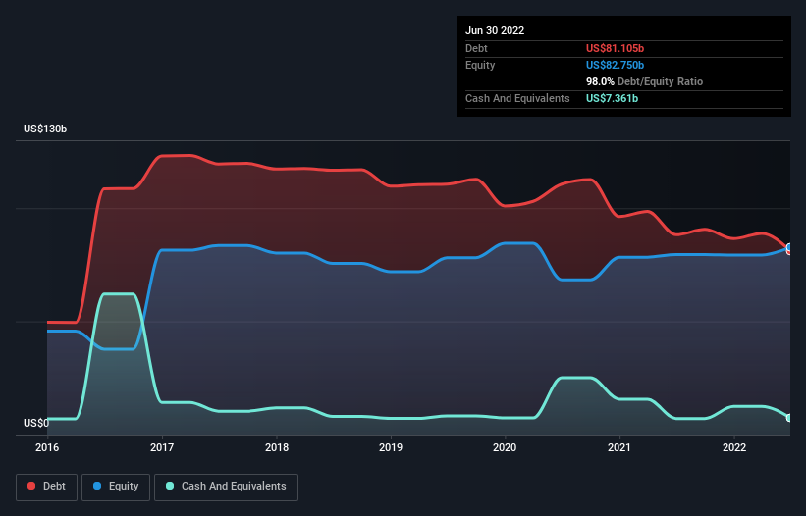This screenshot has width=806, height=516.
Task: Click the US$81.105b debt value
Action: [615, 48]
